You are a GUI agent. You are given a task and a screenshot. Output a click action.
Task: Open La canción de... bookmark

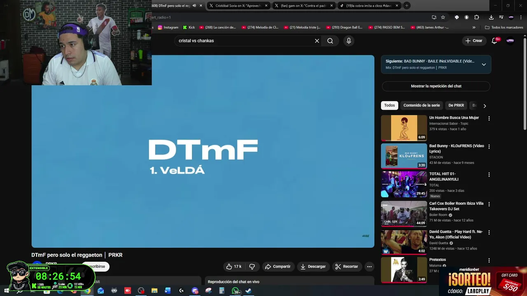click(217, 28)
